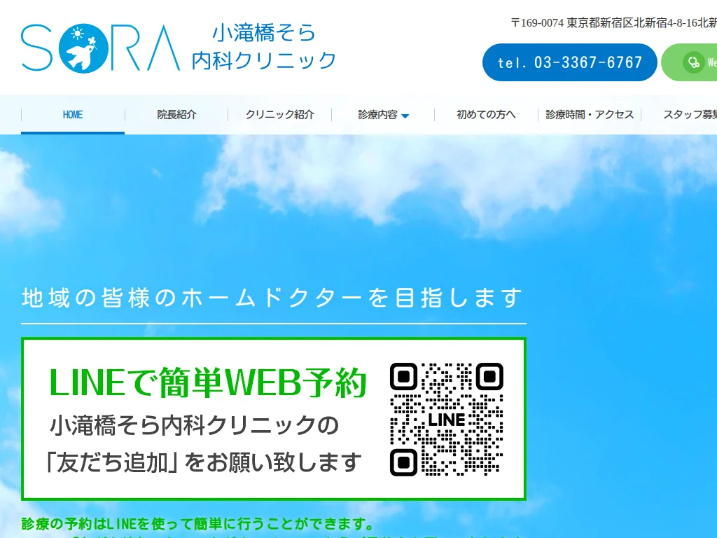Viewport: 717px width, 538px height.
Task: Open 院長紹介 menu item
Action: 176,114
